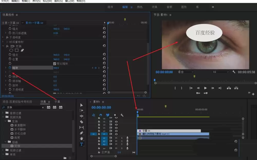Open program monitor wrench settings

[x=234, y=72]
